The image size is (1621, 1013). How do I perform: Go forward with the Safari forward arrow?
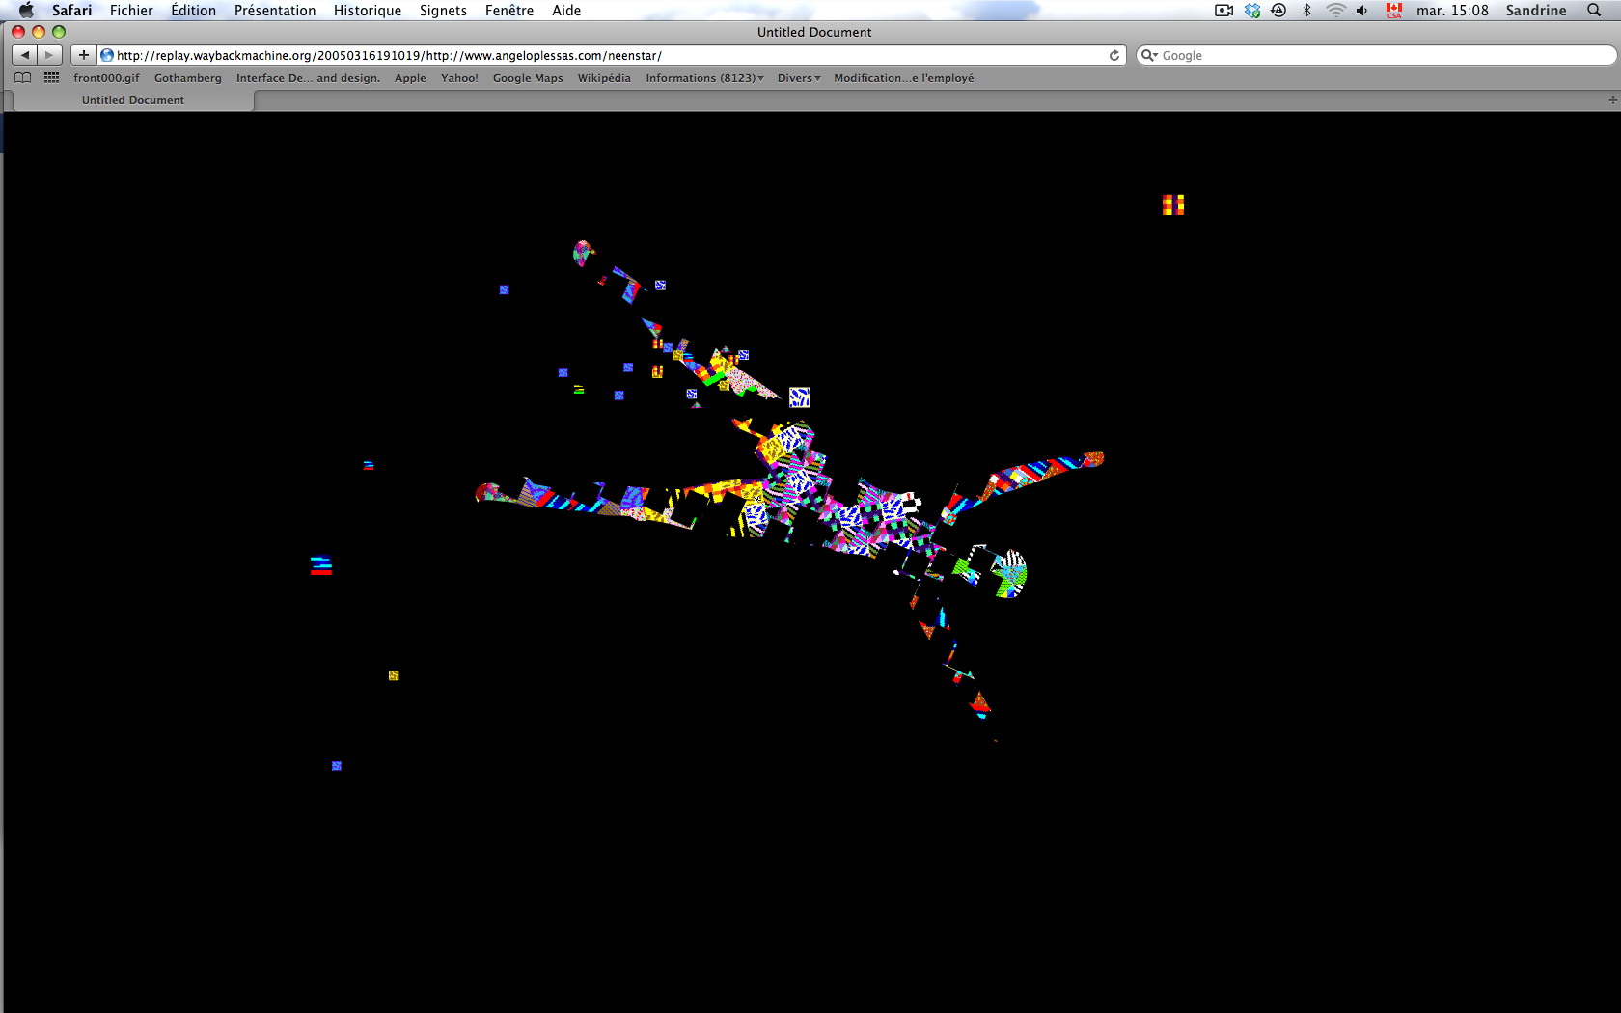[50, 55]
